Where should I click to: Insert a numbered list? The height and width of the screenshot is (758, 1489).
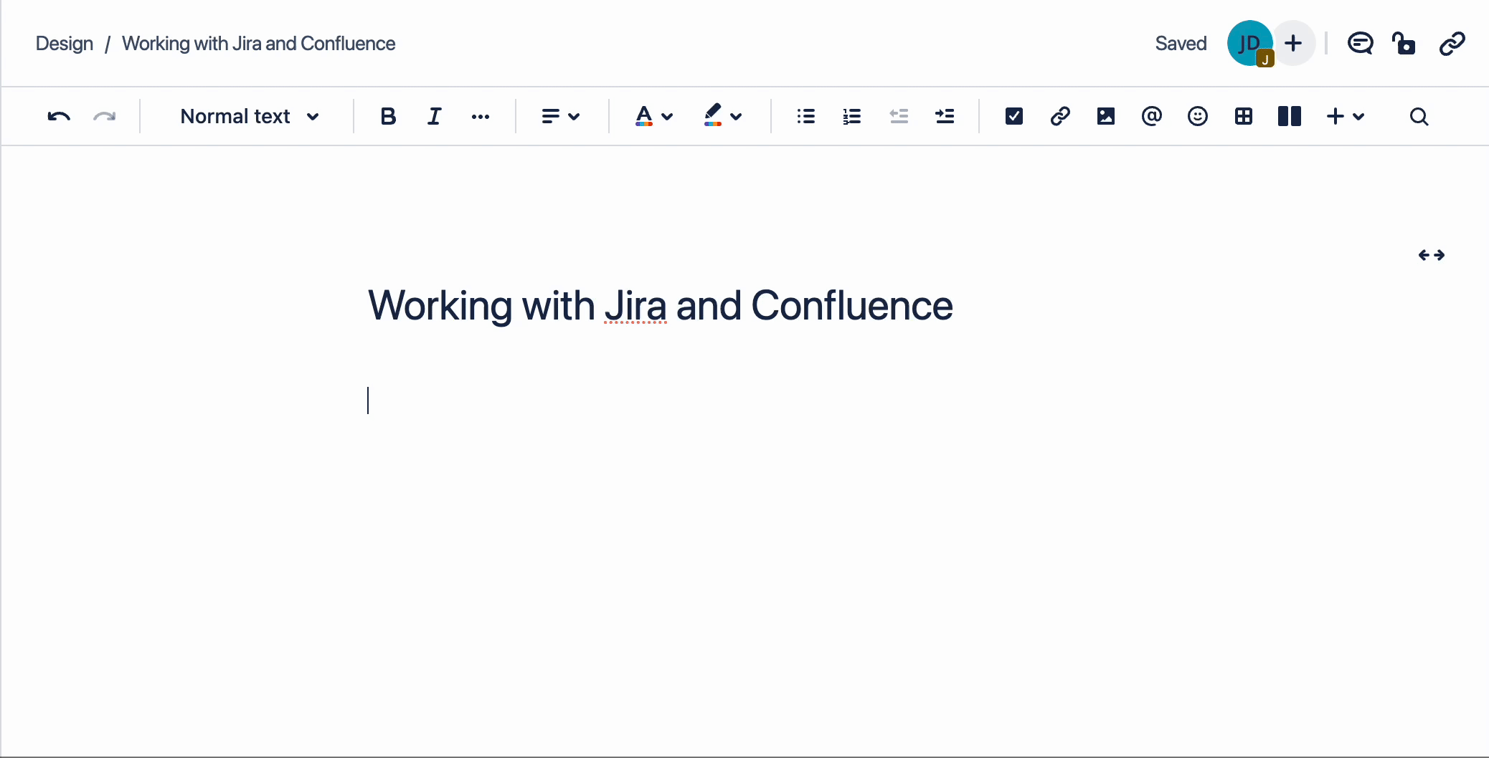[852, 116]
